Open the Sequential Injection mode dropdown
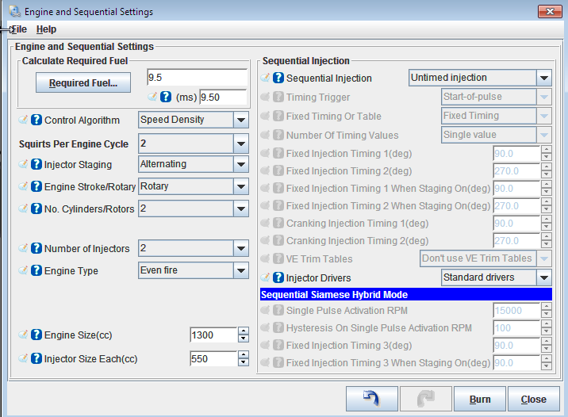568x417 pixels. click(543, 78)
